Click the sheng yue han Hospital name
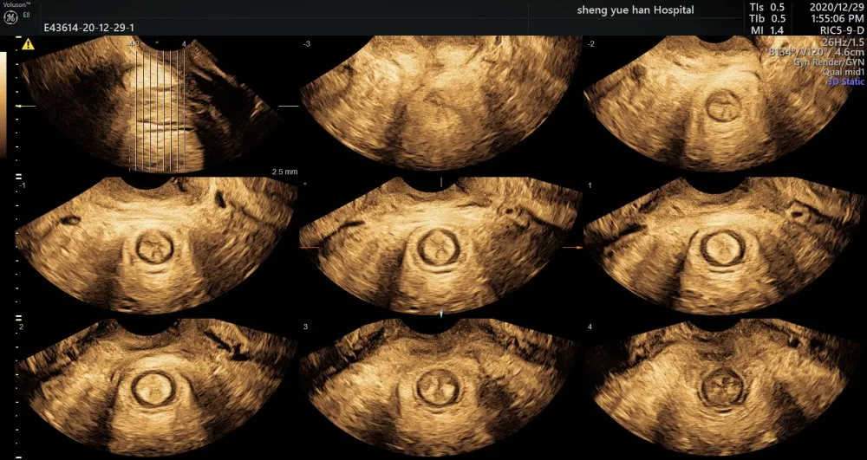The width and height of the screenshot is (867, 460). (x=636, y=10)
